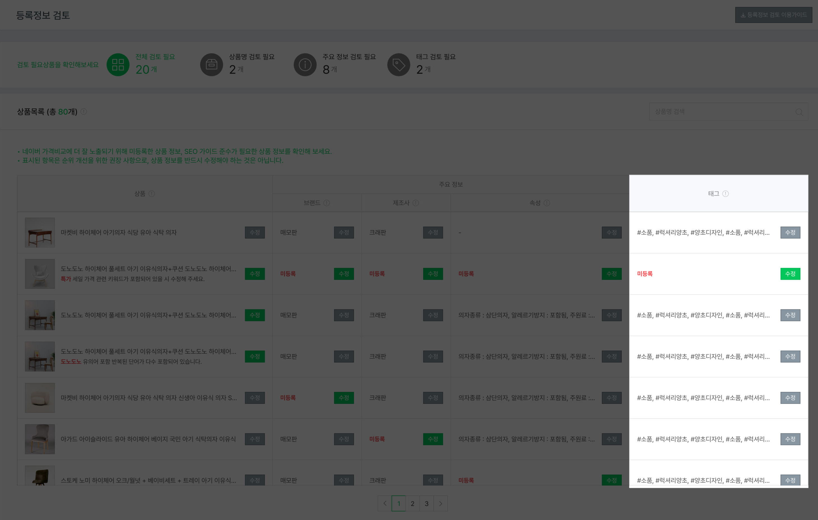Open page 3 in pagination

pyautogui.click(x=426, y=503)
